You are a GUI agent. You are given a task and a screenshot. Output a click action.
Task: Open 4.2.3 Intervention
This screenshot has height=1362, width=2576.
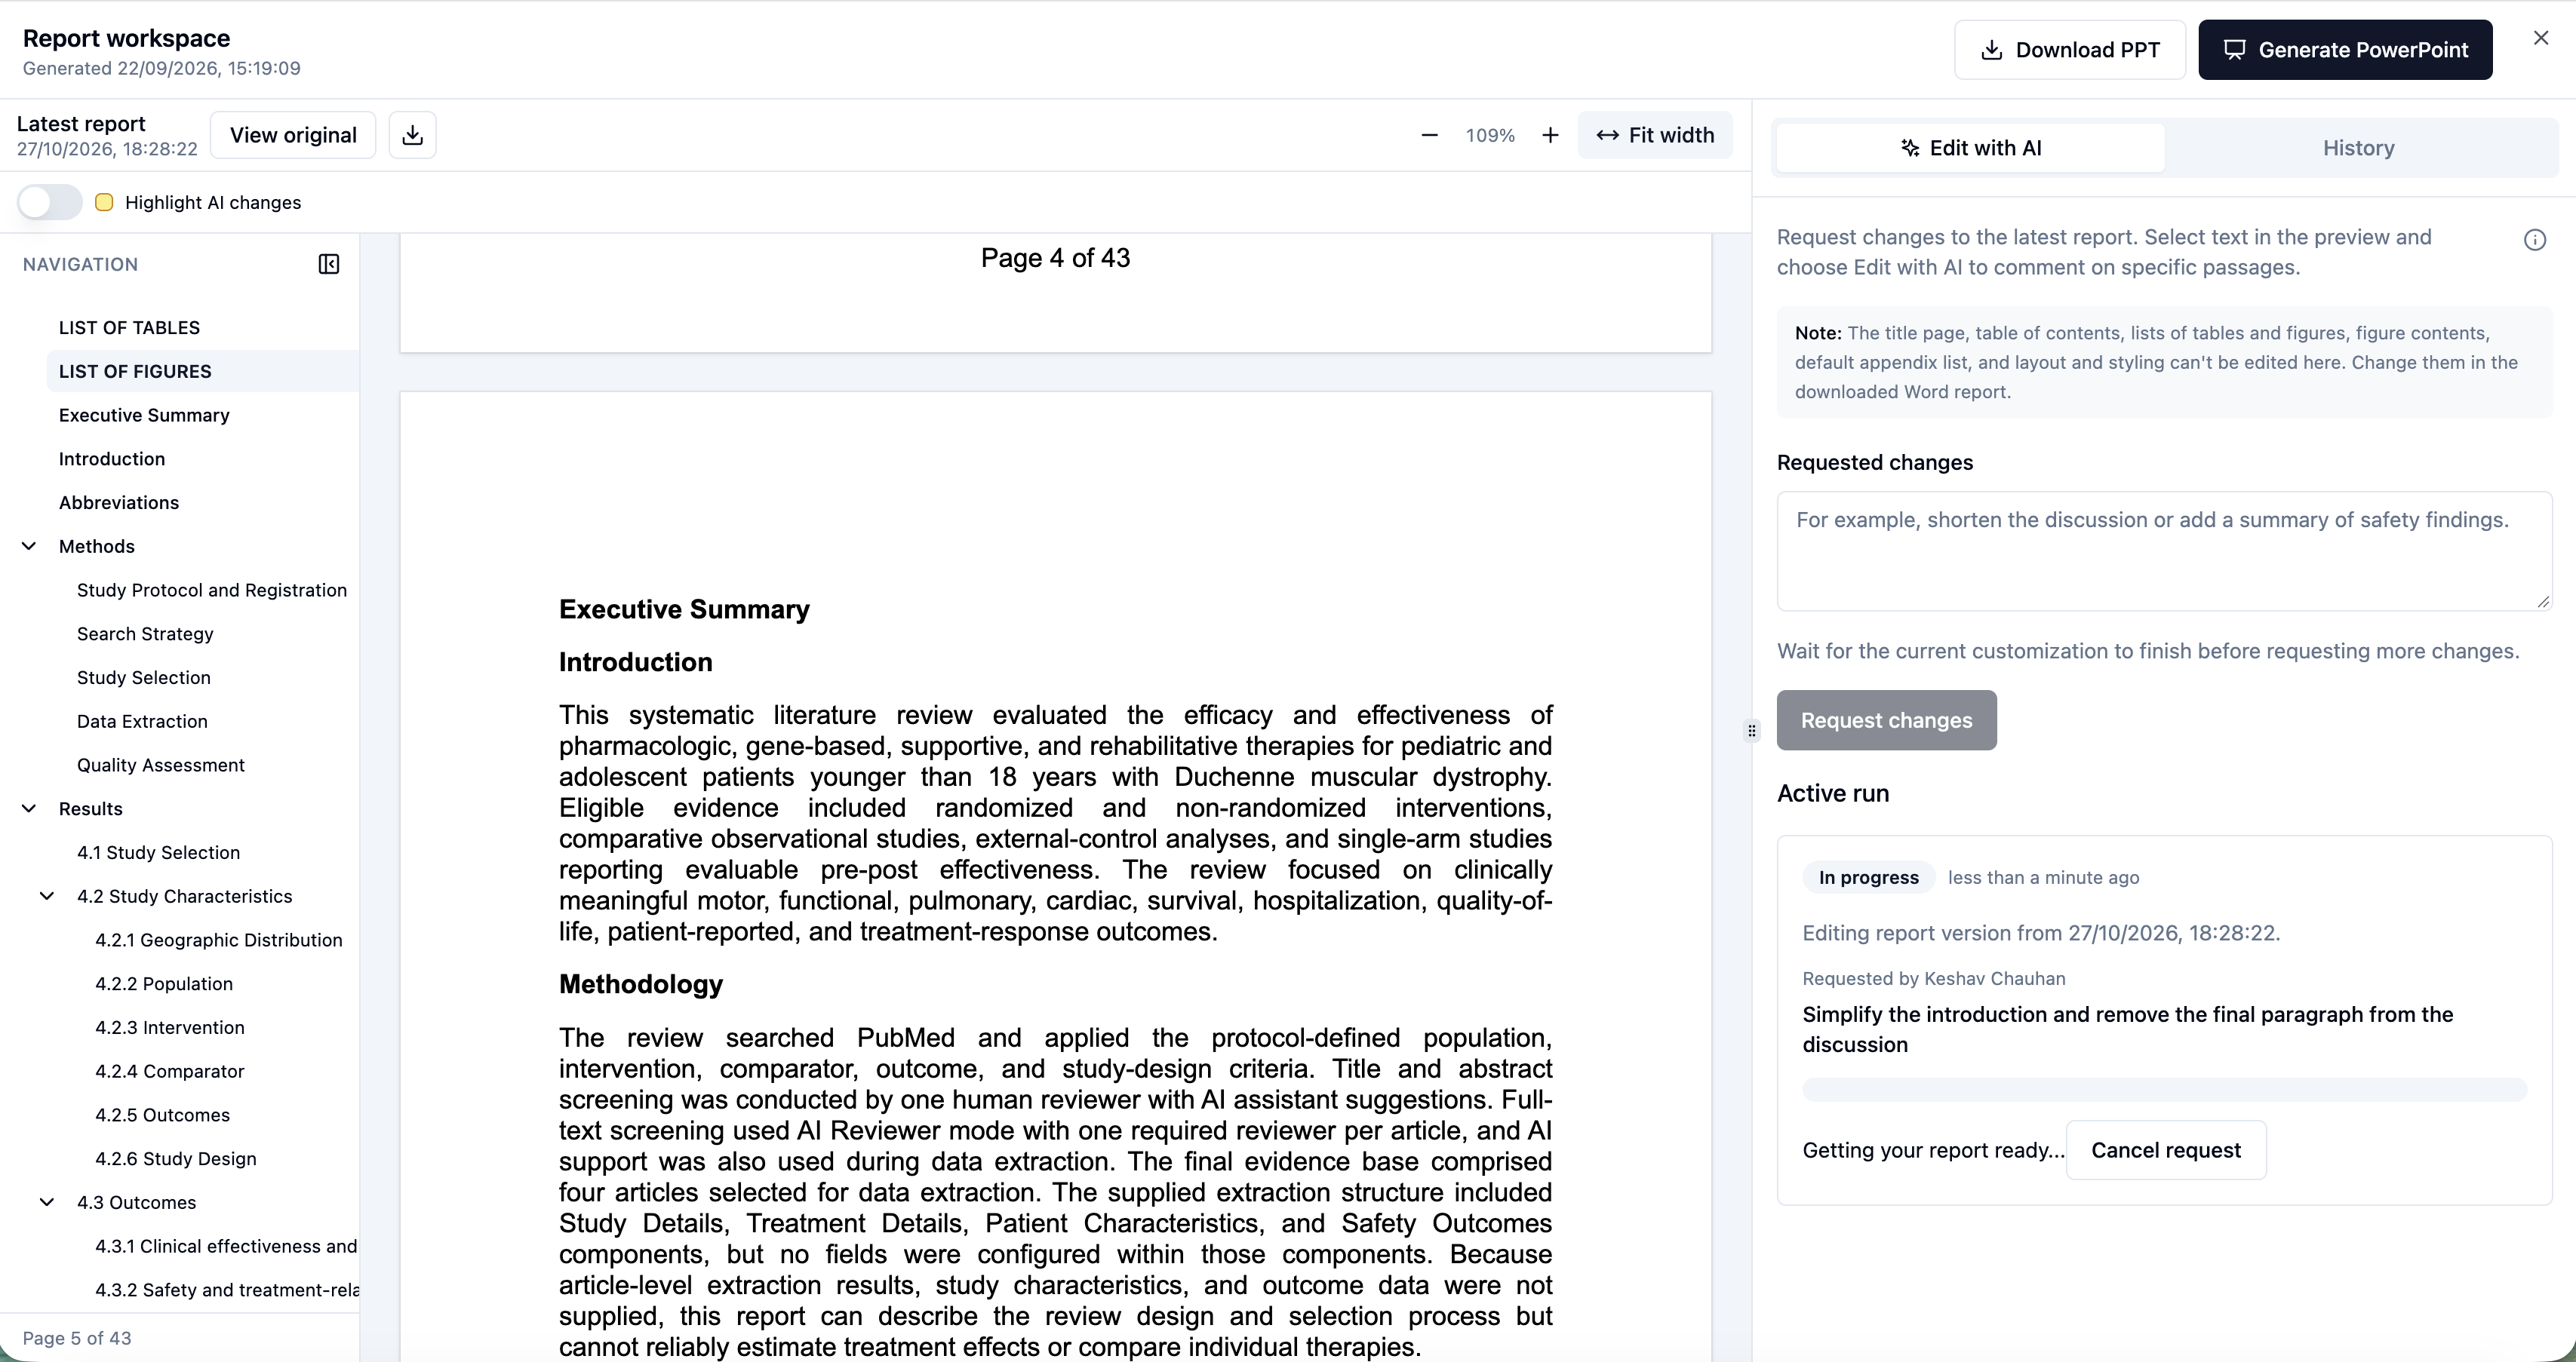point(170,1027)
